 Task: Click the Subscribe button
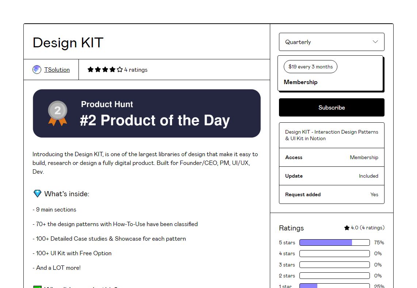332,107
